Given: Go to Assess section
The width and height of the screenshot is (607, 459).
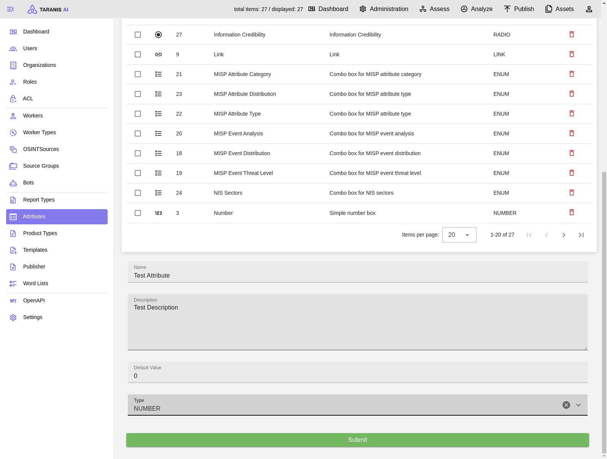Looking at the screenshot, I should [434, 9].
